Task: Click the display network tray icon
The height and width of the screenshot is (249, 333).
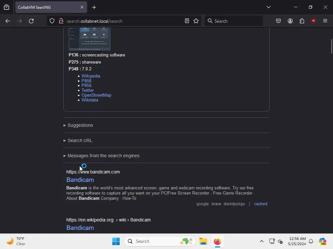Action: pyautogui.click(x=272, y=241)
